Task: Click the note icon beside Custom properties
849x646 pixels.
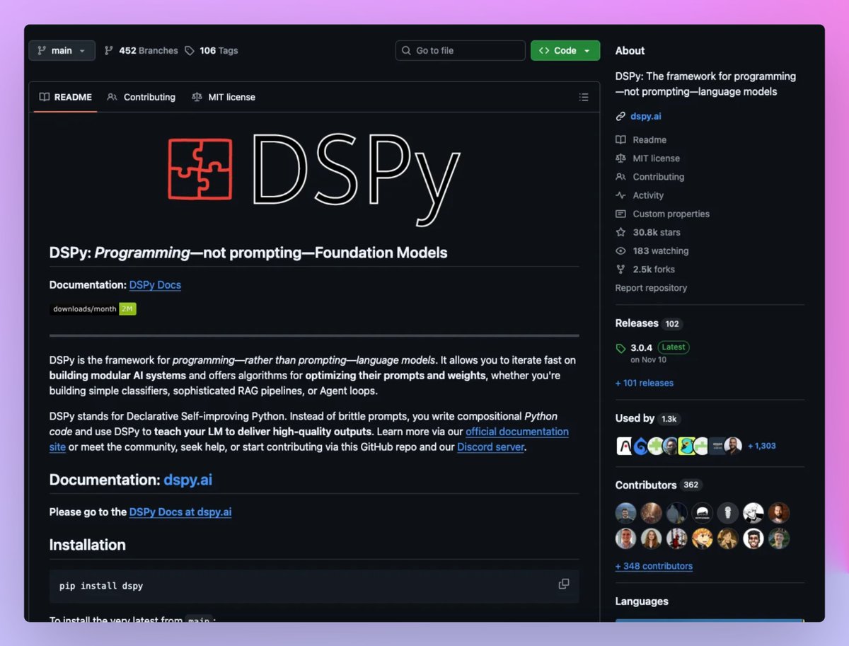Action: pyautogui.click(x=620, y=214)
